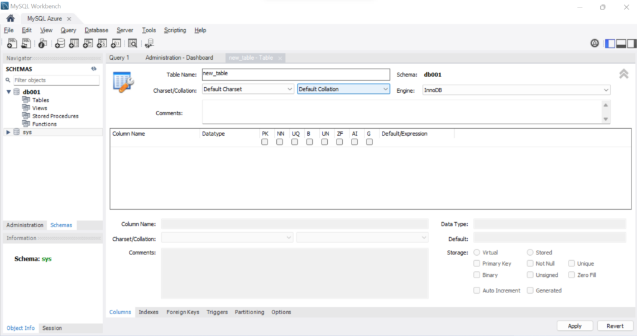Image resolution: width=637 pixels, height=336 pixels.
Task: Create new view toolbar icon
Action: coord(88,43)
